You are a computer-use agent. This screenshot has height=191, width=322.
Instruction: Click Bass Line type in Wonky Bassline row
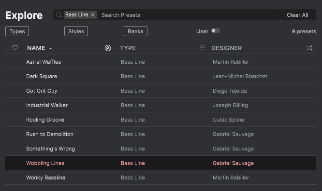click(x=133, y=177)
